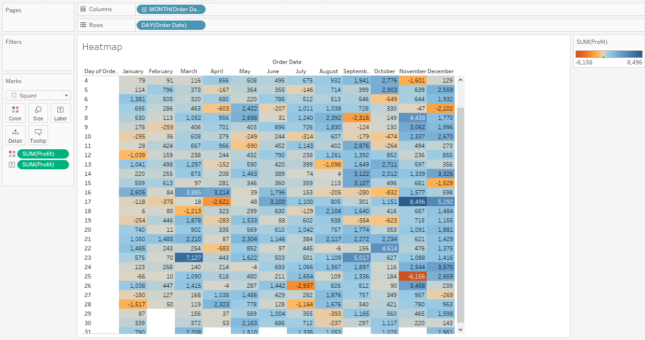Select the January column header
Image resolution: width=645 pixels, height=340 pixels.
133,71
